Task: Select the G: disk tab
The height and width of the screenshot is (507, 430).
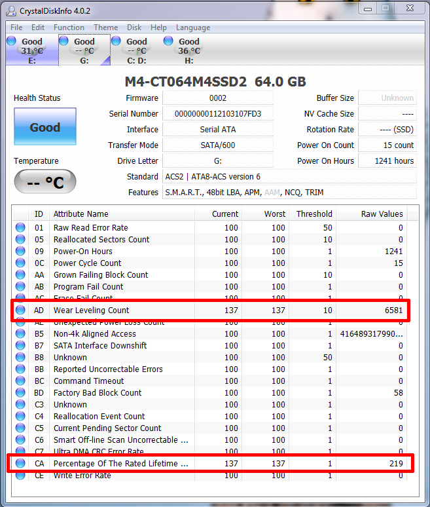Action: coord(84,50)
